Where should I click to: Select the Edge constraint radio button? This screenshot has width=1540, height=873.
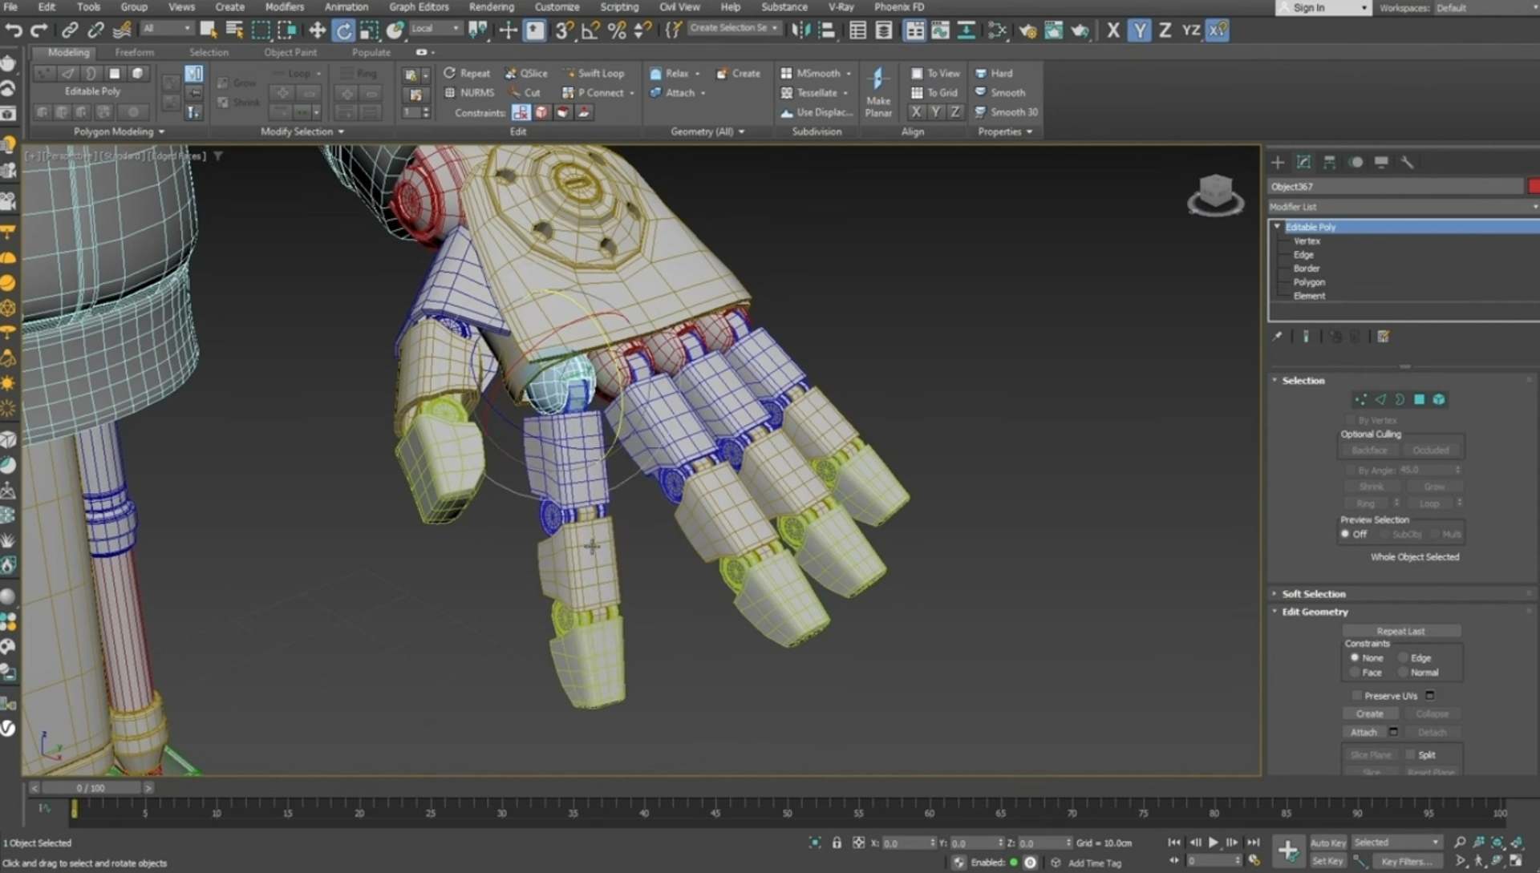tap(1403, 657)
